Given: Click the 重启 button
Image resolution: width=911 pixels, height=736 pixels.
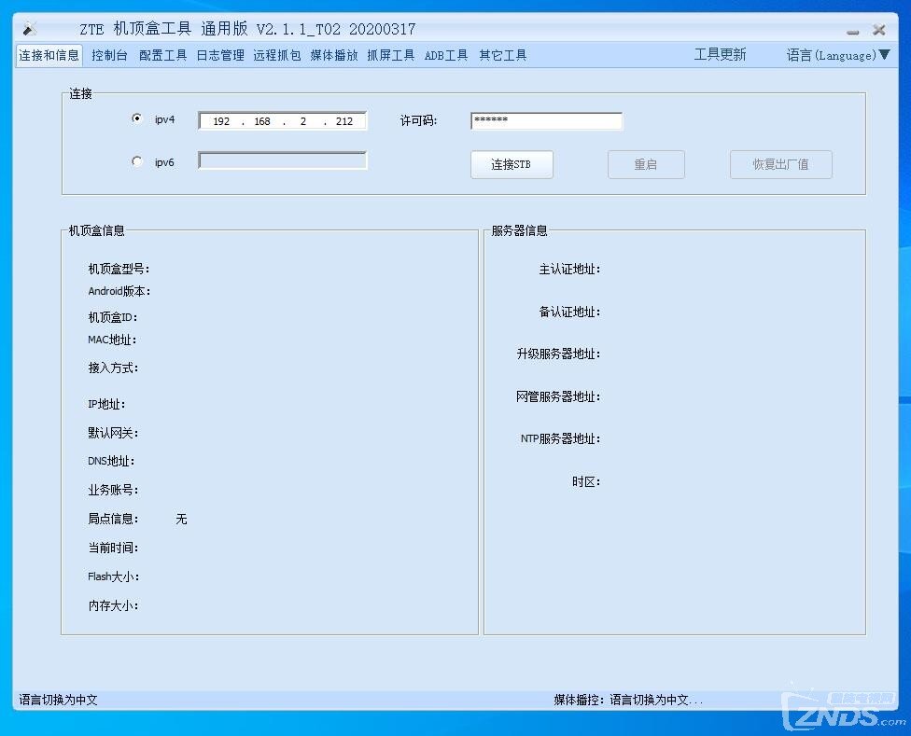Looking at the screenshot, I should 646,164.
